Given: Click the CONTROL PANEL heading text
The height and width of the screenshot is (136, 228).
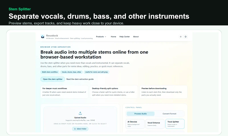Looking at the screenshot, I should (134, 108).
